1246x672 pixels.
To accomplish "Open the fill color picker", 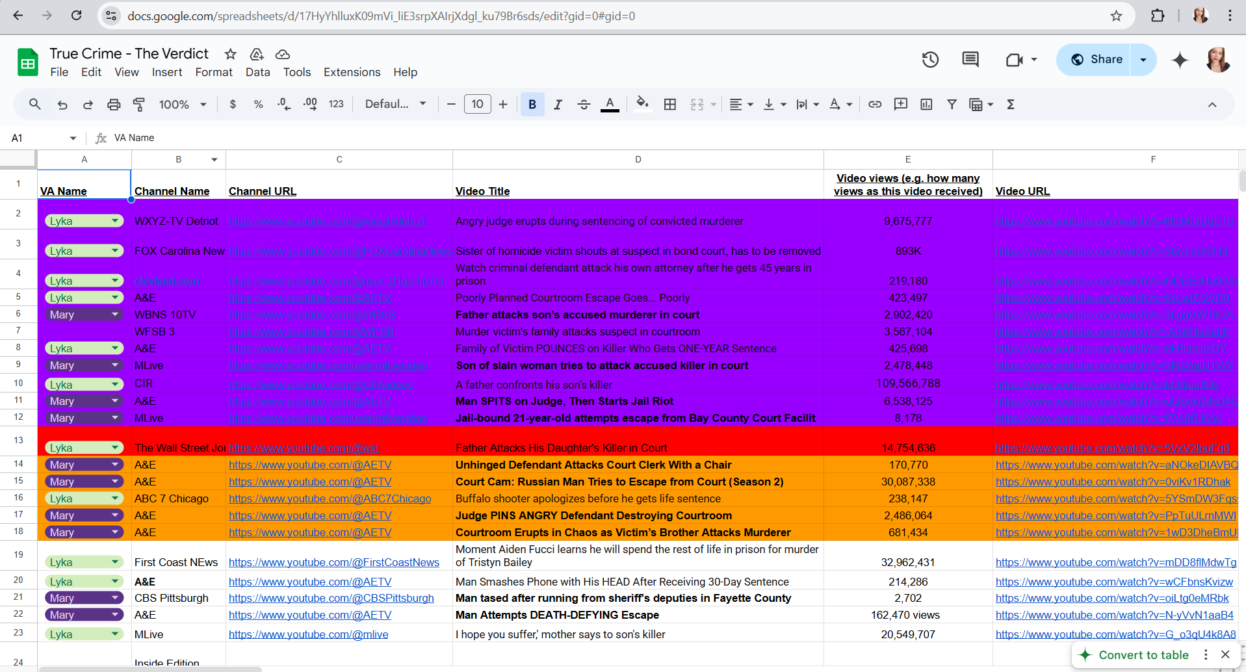I will [642, 104].
